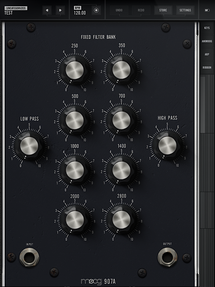Click the 1400 Hz band knob
The width and height of the screenshot is (215, 287).
tap(121, 170)
